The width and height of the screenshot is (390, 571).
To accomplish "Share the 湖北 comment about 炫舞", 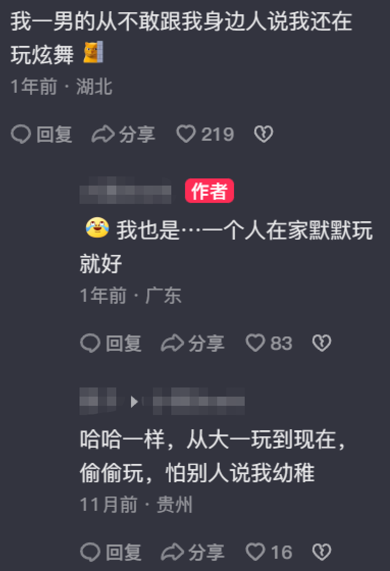I will click(x=123, y=135).
